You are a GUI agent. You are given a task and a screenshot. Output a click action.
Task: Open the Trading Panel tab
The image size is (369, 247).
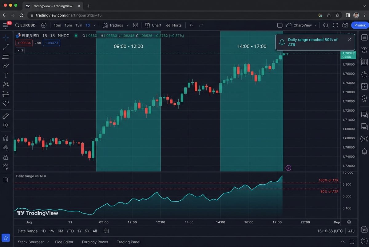click(x=129, y=242)
